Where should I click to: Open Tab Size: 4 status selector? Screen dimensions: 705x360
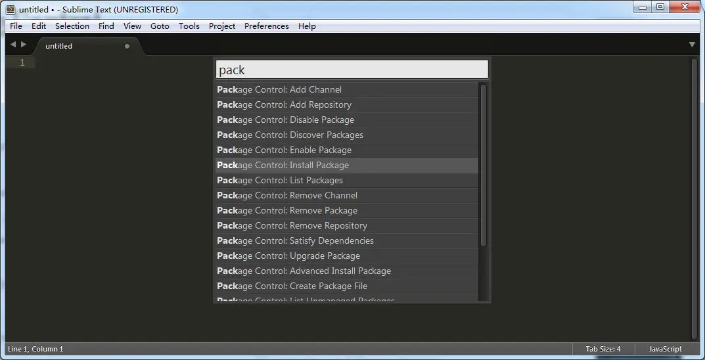pyautogui.click(x=603, y=349)
